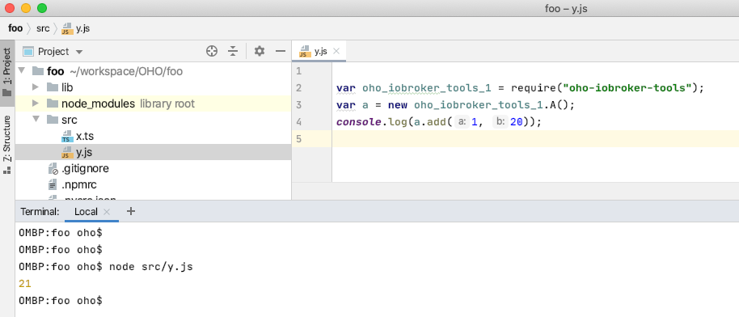Collapse the src folder arrow
Image resolution: width=739 pixels, height=317 pixels.
coord(36,120)
